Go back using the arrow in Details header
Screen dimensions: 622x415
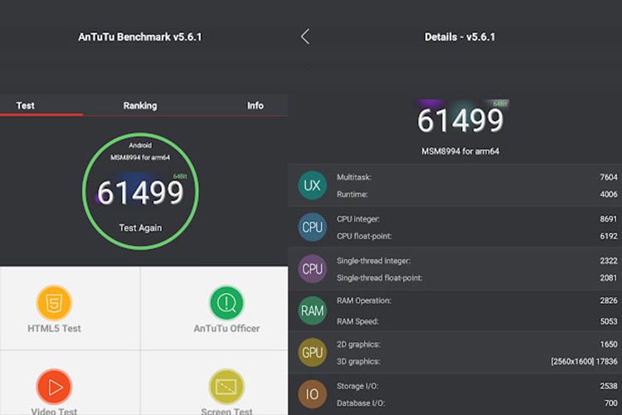tap(305, 37)
